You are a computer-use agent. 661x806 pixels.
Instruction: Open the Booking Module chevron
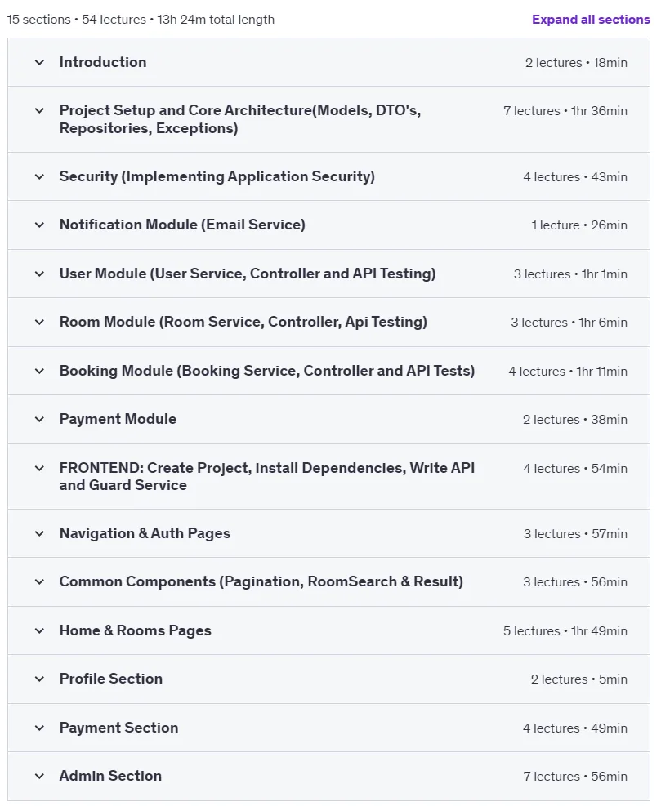pyautogui.click(x=39, y=371)
